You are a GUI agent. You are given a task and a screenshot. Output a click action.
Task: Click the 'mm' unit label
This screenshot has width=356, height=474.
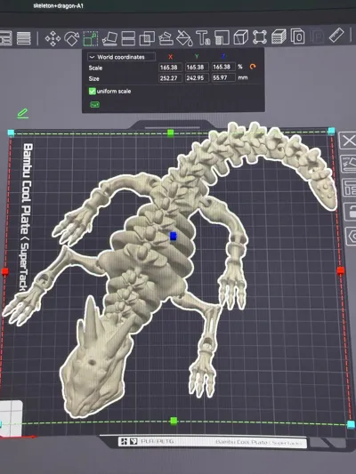243,77
